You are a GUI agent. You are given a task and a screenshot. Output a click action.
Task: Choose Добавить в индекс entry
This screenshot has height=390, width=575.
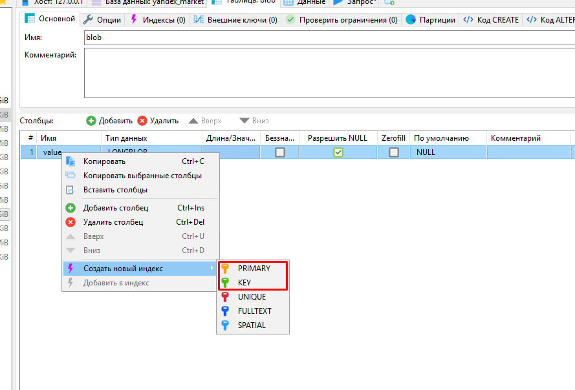pyautogui.click(x=140, y=283)
